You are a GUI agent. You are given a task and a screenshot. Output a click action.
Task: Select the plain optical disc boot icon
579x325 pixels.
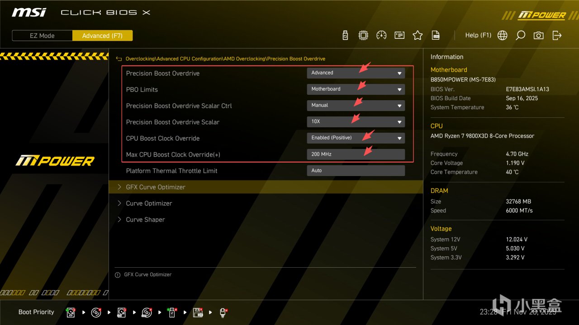pyautogui.click(x=96, y=312)
